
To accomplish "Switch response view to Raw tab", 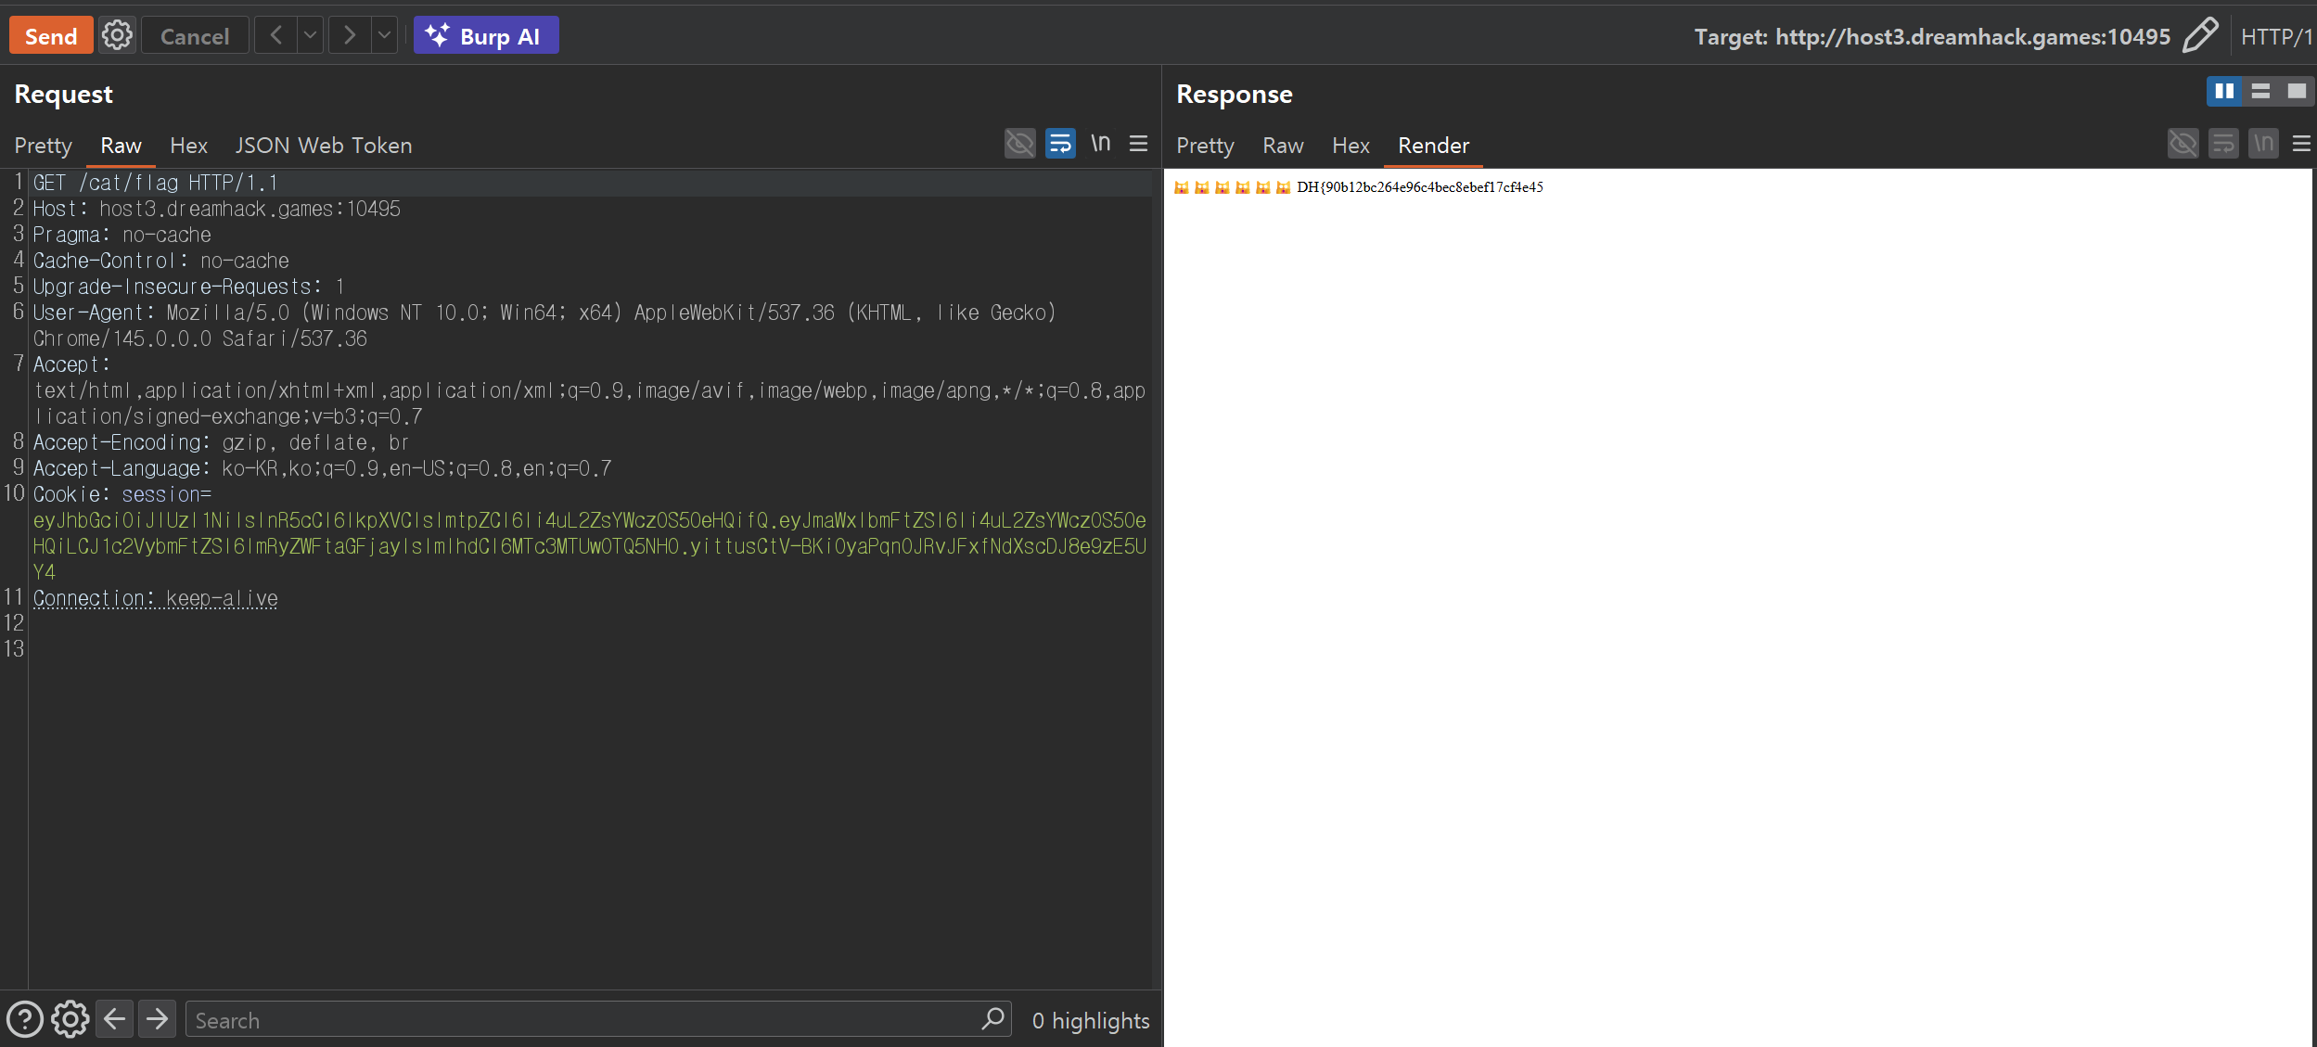I will [x=1283, y=146].
